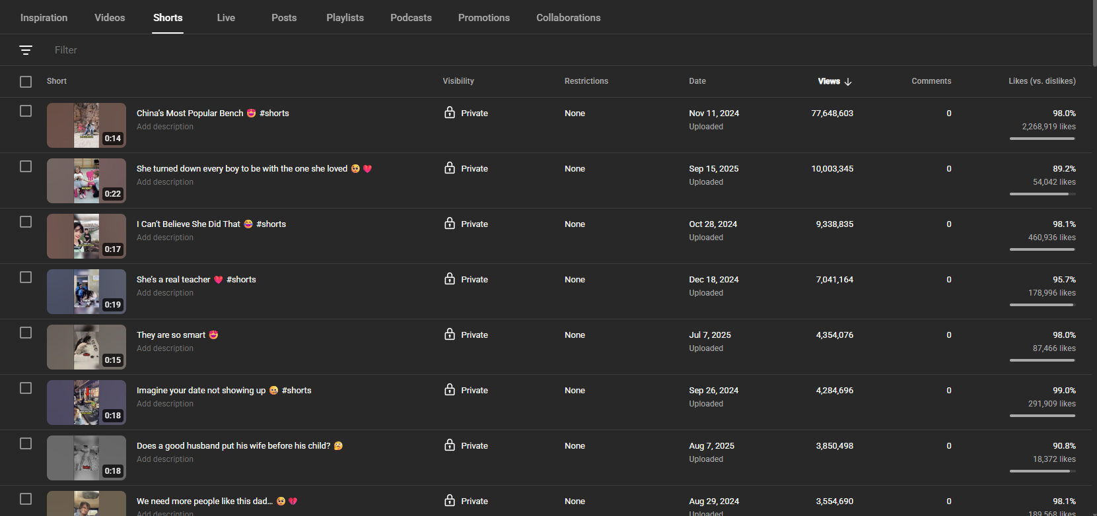The width and height of the screenshot is (1097, 516).
Task: Open the short titled They are so smart
Action: 171,335
